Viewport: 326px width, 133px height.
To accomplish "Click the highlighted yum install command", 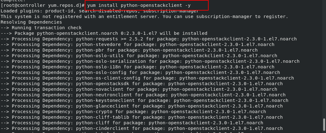I will pyautogui.click(x=139, y=5).
